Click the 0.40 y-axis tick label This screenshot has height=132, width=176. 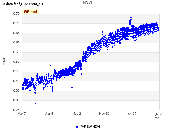coord(16,81)
